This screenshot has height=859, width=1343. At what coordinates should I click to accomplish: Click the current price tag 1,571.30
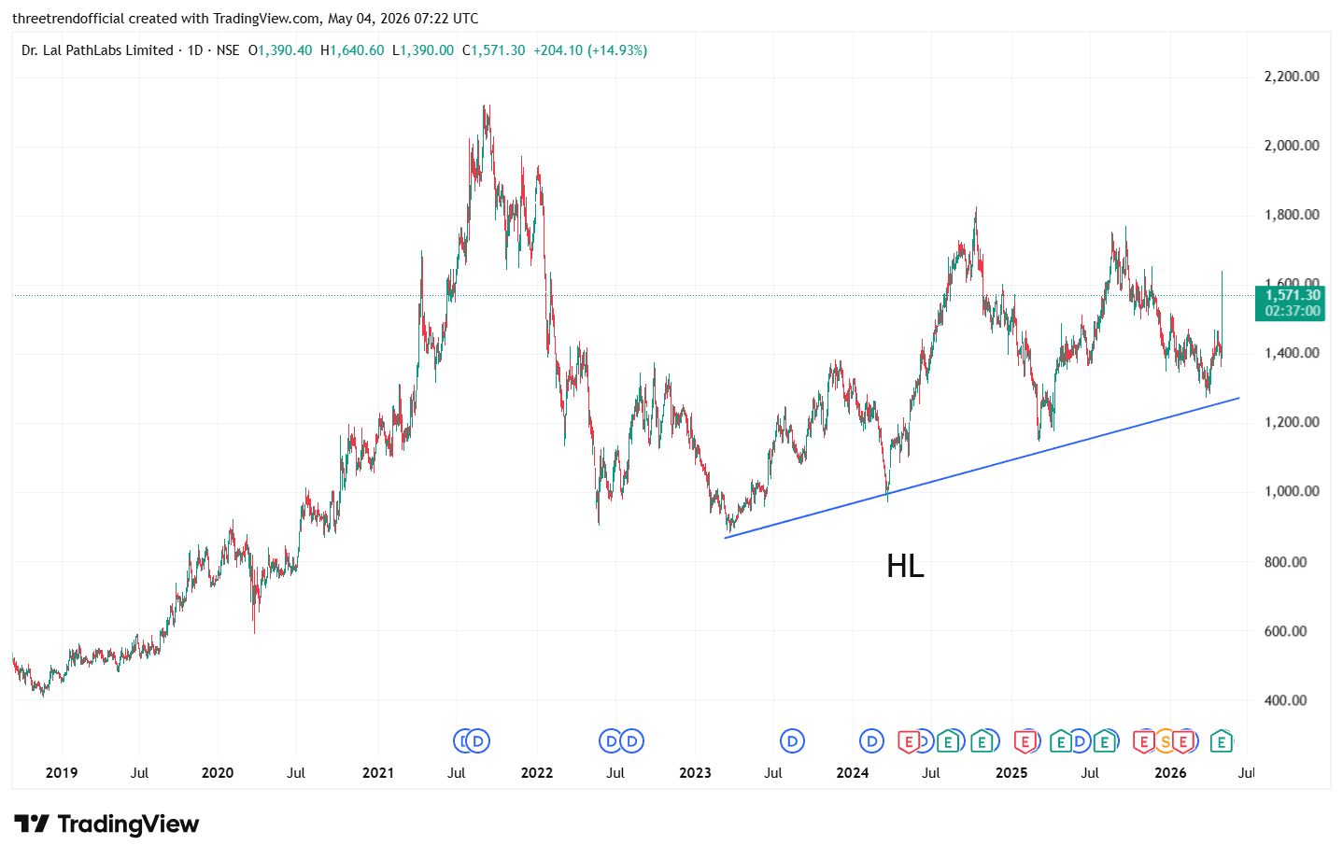pyautogui.click(x=1293, y=295)
